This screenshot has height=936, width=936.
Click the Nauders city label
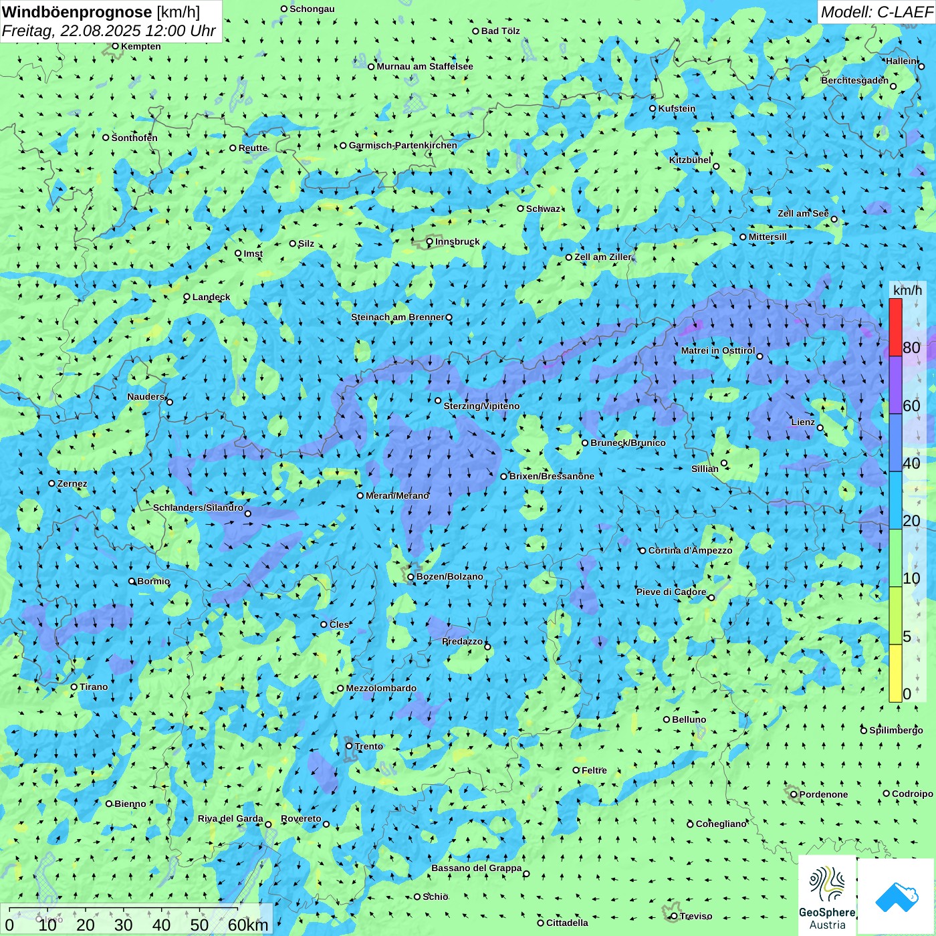(145, 396)
